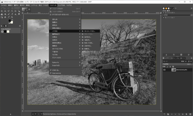
Task: Select the Smudge tool
Action: [19, 14]
